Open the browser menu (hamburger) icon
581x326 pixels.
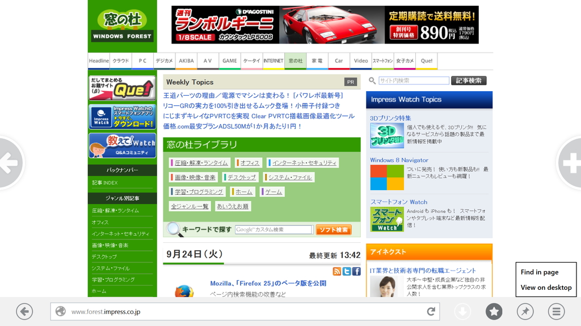[x=556, y=312]
